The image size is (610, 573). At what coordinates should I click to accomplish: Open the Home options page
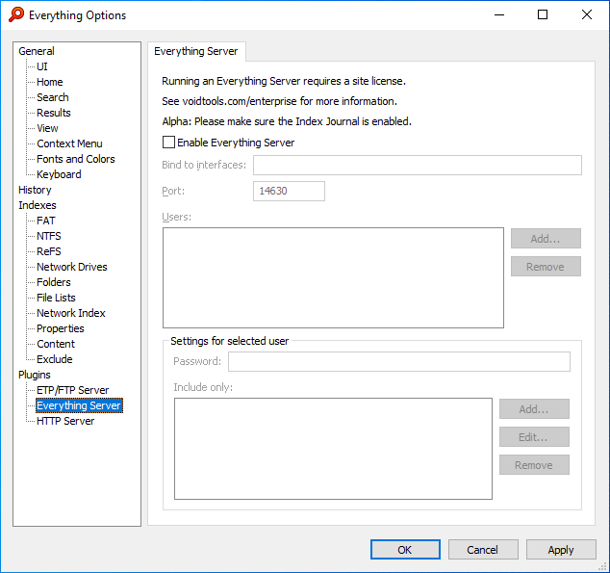(50, 82)
